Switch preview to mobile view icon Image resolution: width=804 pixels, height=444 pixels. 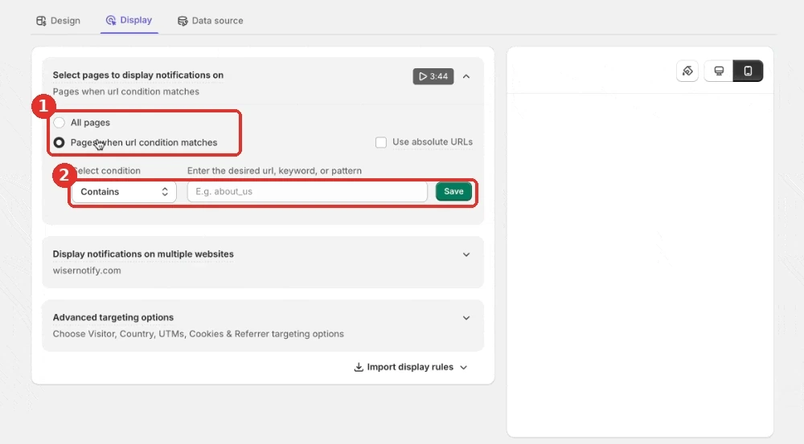coord(748,71)
